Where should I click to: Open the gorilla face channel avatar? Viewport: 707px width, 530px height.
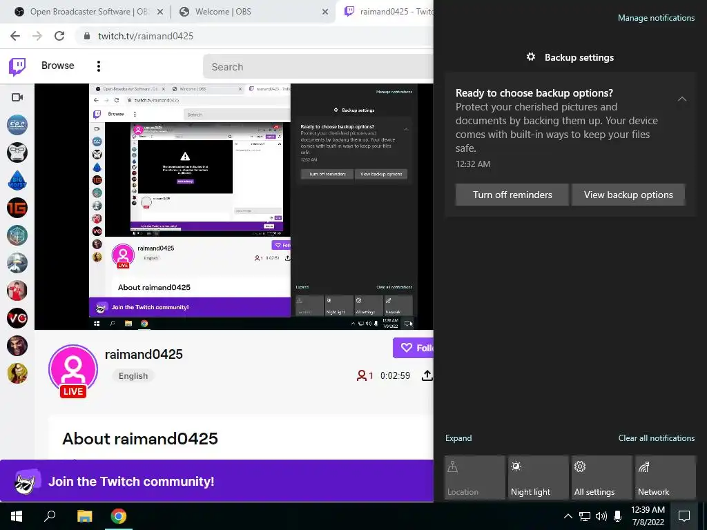(x=17, y=153)
